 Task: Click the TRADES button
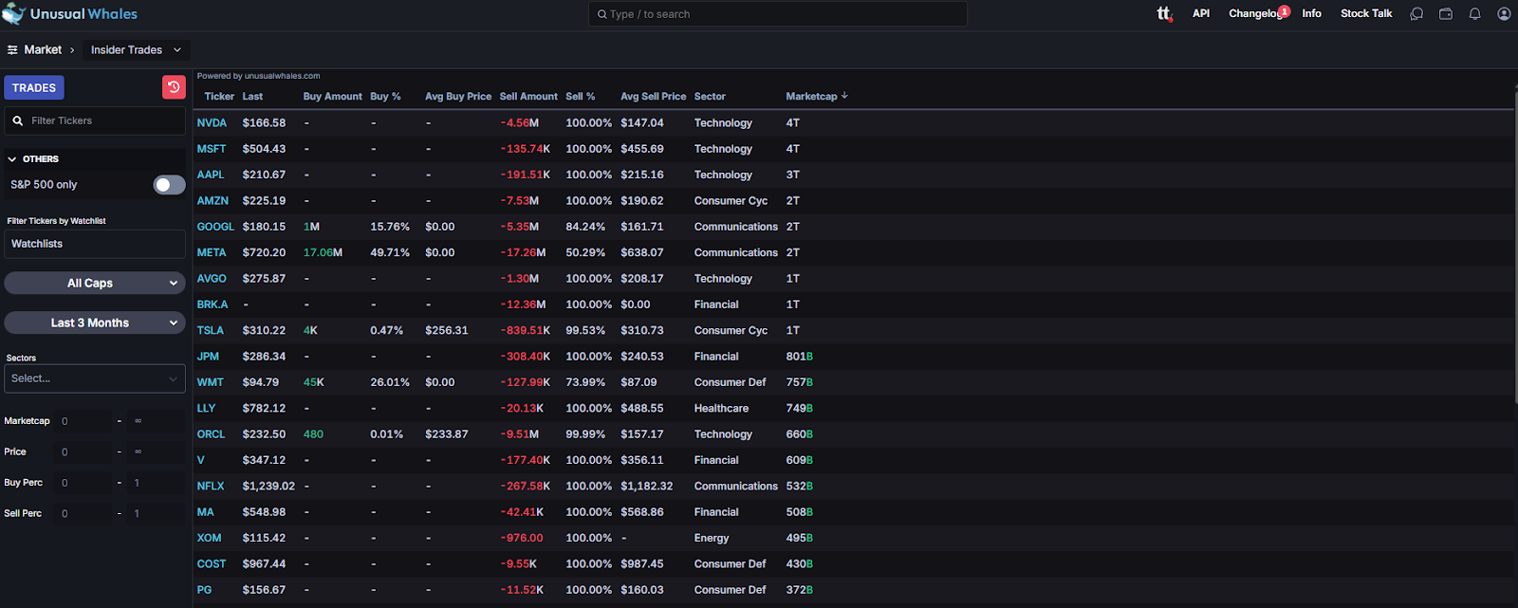34,87
